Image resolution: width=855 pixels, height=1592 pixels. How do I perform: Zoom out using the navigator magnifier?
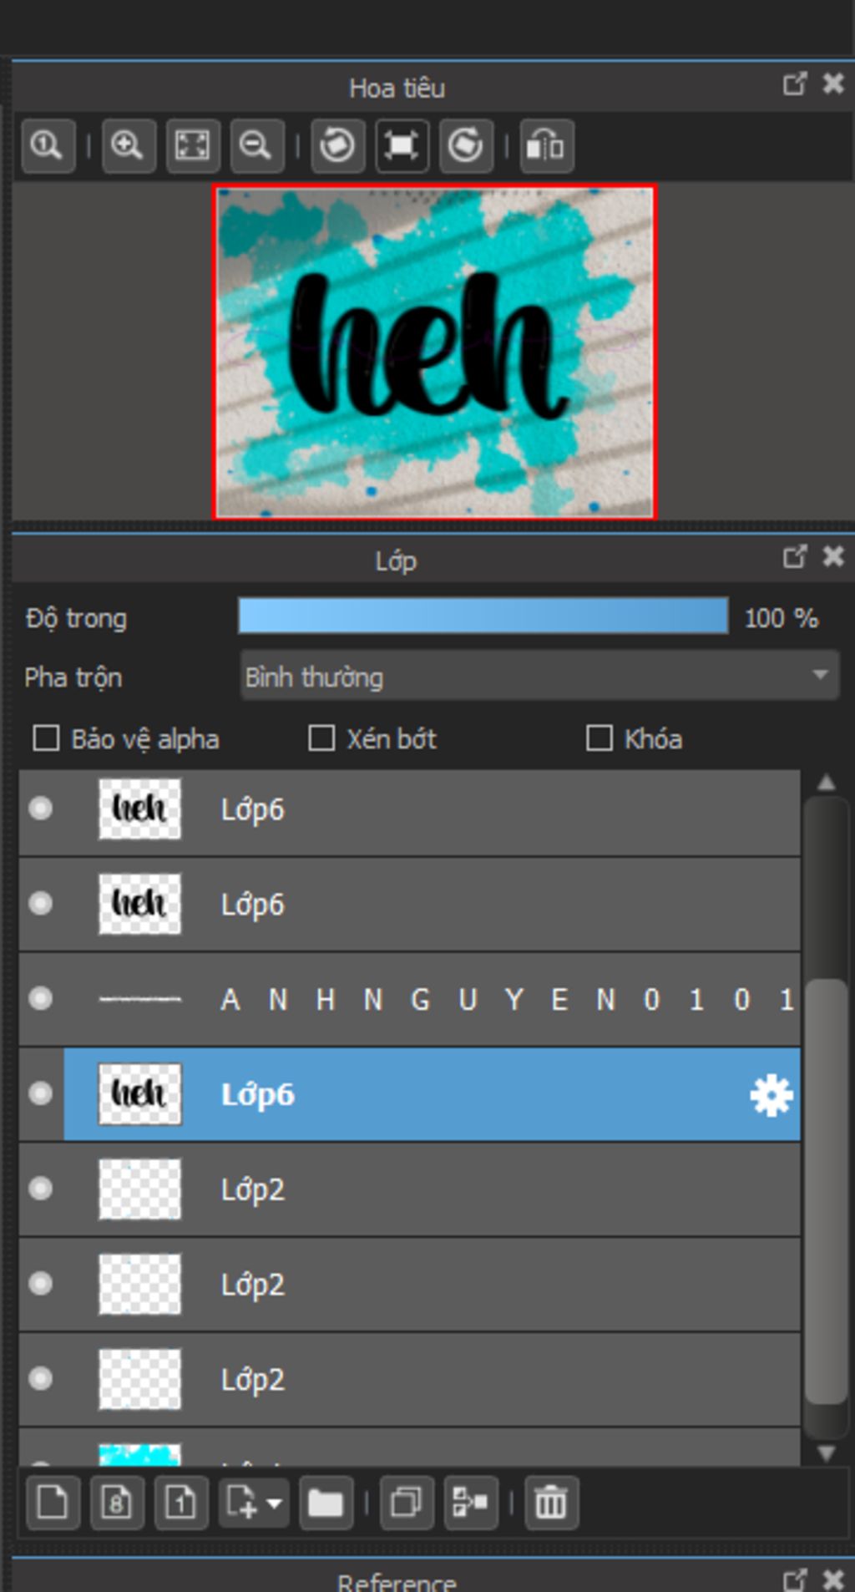tap(255, 146)
